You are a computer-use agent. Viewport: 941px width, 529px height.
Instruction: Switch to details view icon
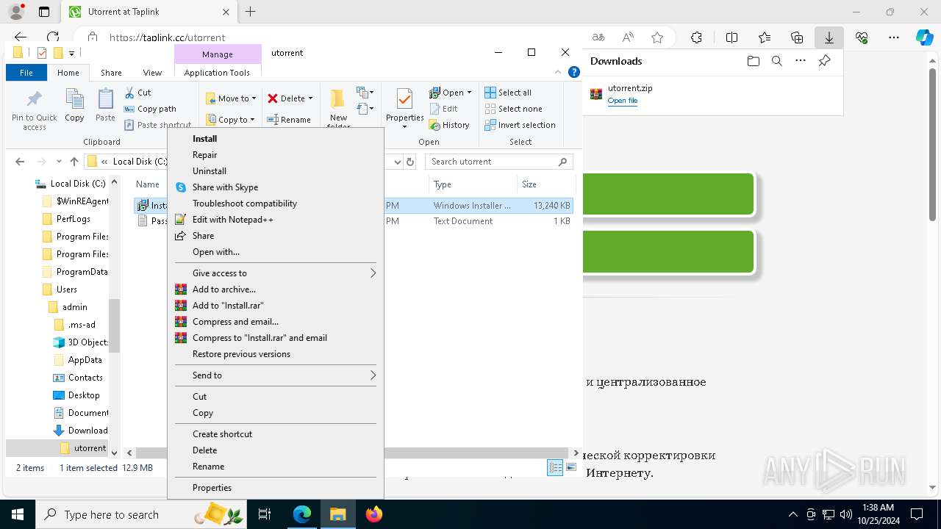[x=555, y=468]
